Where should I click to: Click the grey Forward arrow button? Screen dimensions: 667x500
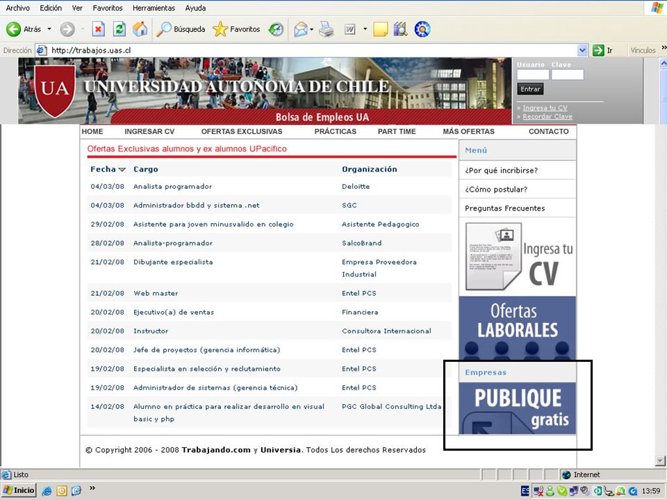coord(67,29)
